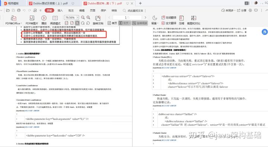268x147 pixels.
Task: Expand the 双页 view dropdown arrow
Action: coord(130,23)
